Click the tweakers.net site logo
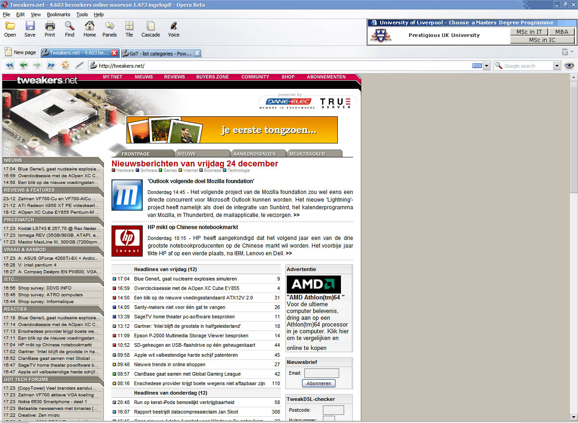 (47, 80)
